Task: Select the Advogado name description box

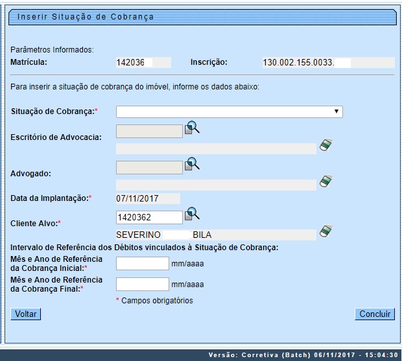Action: pyautogui.click(x=216, y=185)
